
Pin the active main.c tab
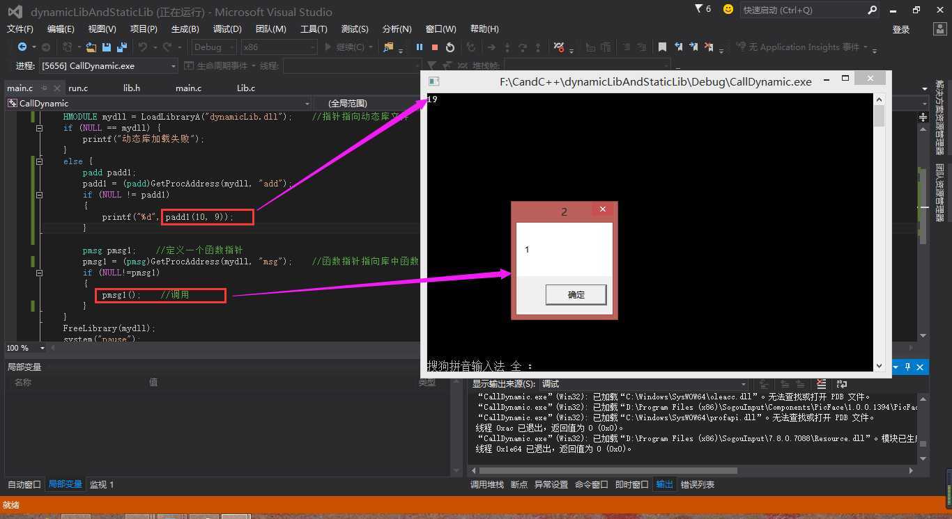[x=44, y=88]
